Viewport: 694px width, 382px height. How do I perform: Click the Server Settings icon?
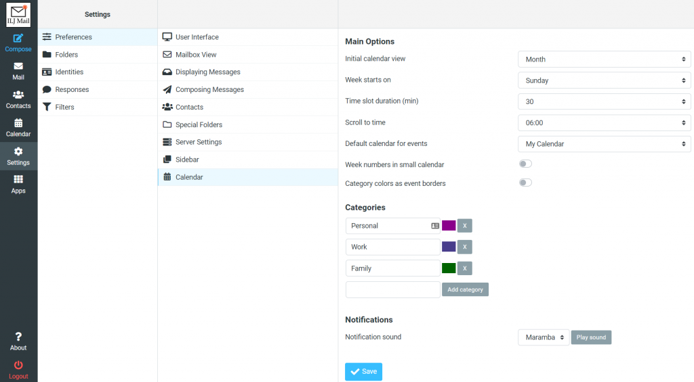pos(167,142)
